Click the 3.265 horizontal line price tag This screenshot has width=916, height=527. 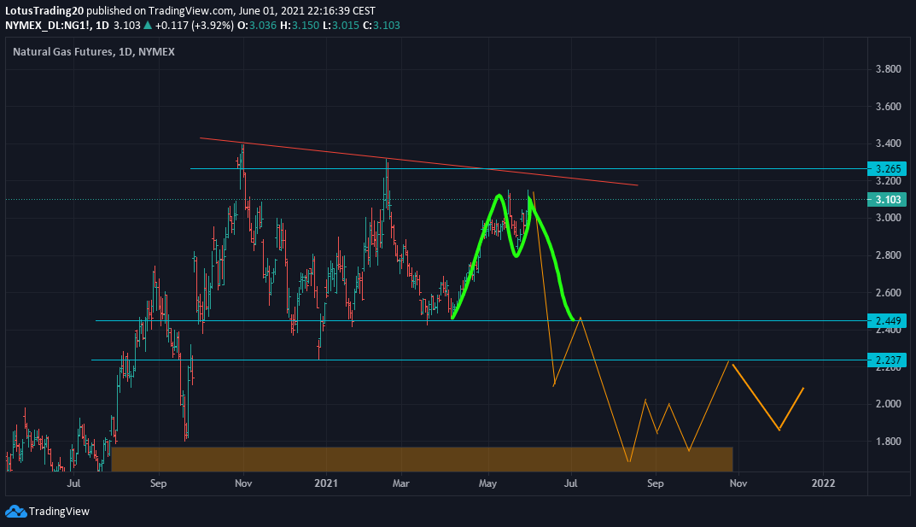tap(887, 169)
